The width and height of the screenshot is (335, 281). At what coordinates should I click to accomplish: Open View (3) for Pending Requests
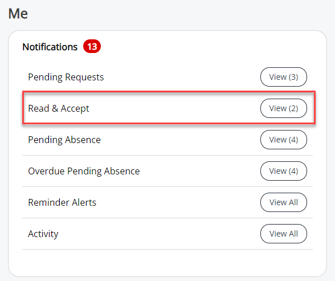pos(284,77)
